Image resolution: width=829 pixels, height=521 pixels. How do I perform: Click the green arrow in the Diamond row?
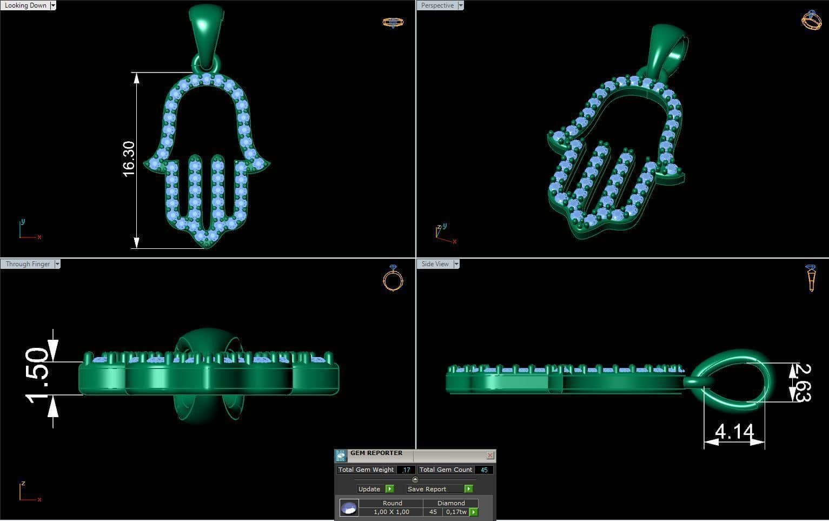click(474, 512)
